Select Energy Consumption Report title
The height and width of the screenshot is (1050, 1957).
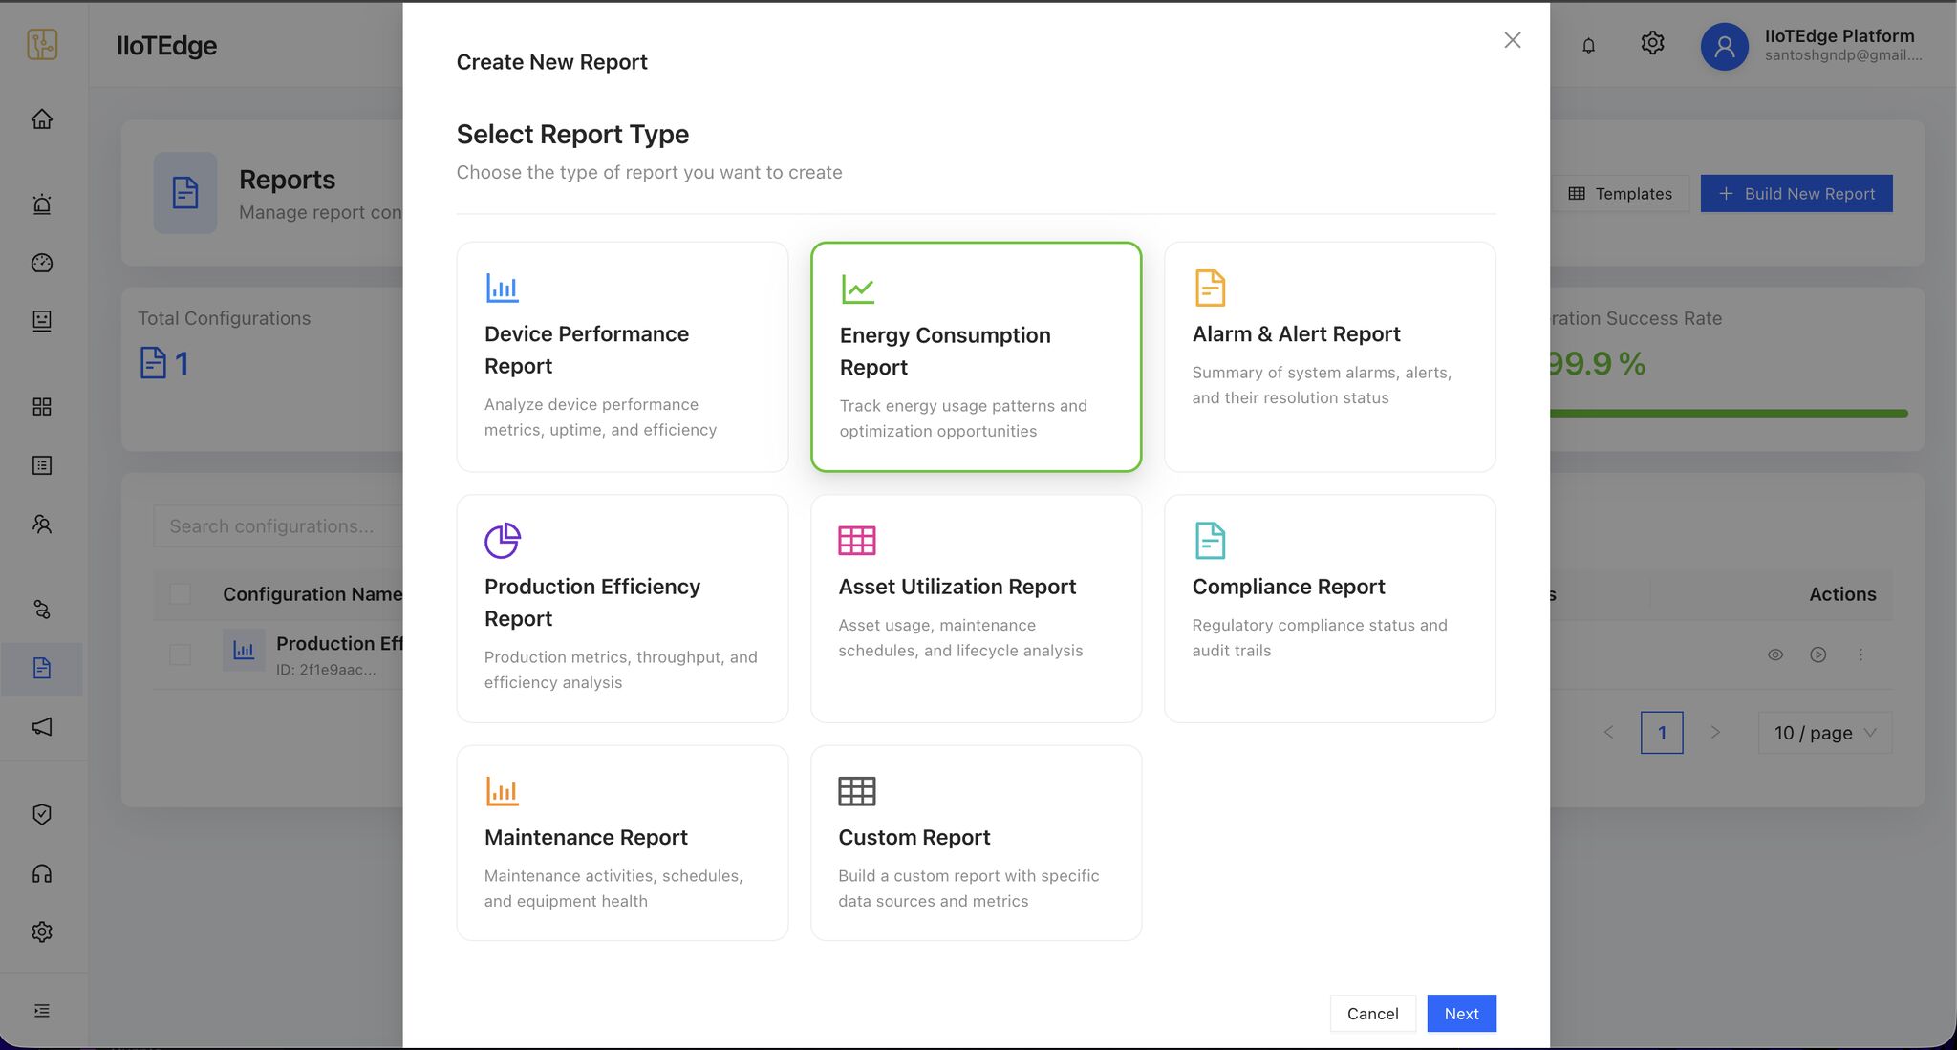click(945, 352)
